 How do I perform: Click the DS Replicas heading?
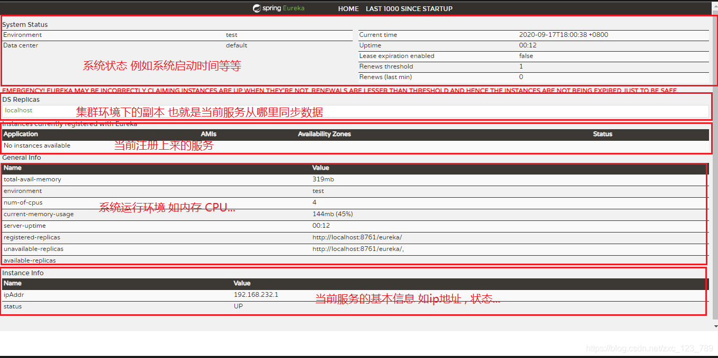[21, 100]
